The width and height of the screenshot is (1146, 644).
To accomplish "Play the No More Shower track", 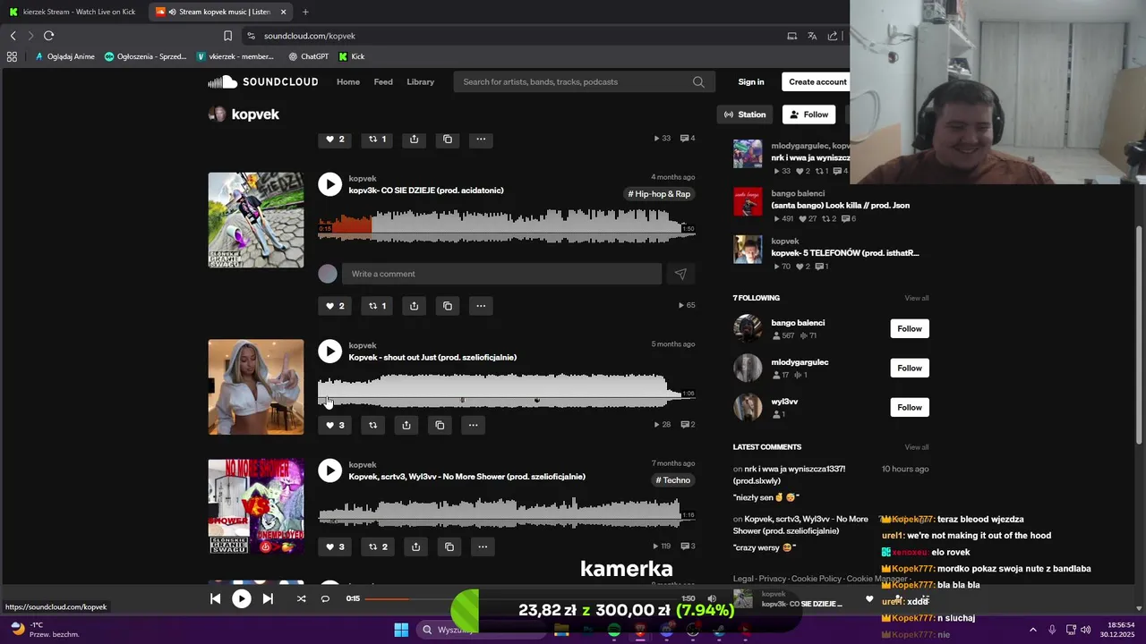I will click(x=329, y=470).
